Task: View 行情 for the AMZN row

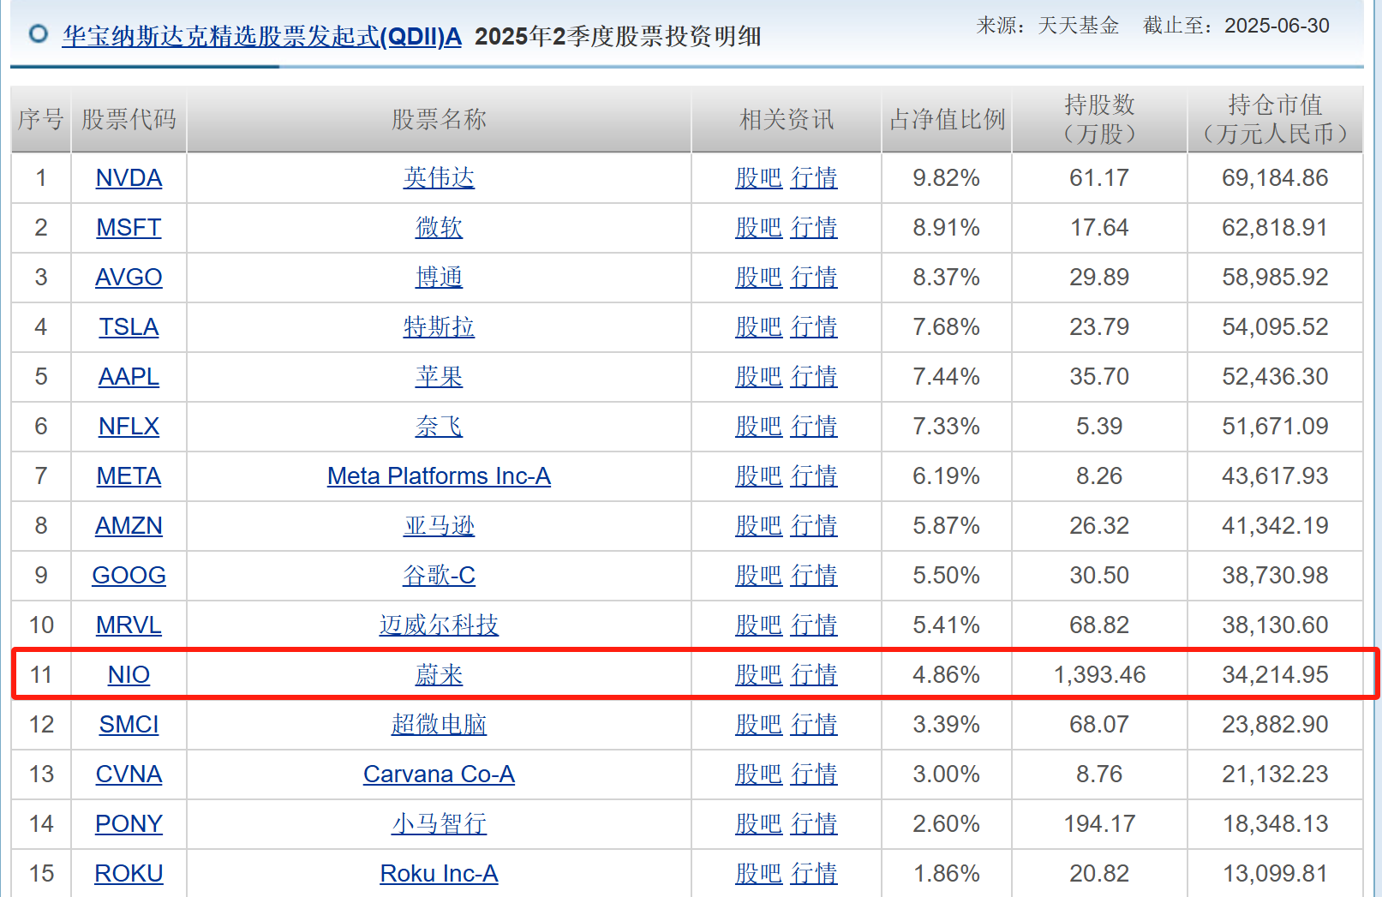Action: click(x=814, y=526)
